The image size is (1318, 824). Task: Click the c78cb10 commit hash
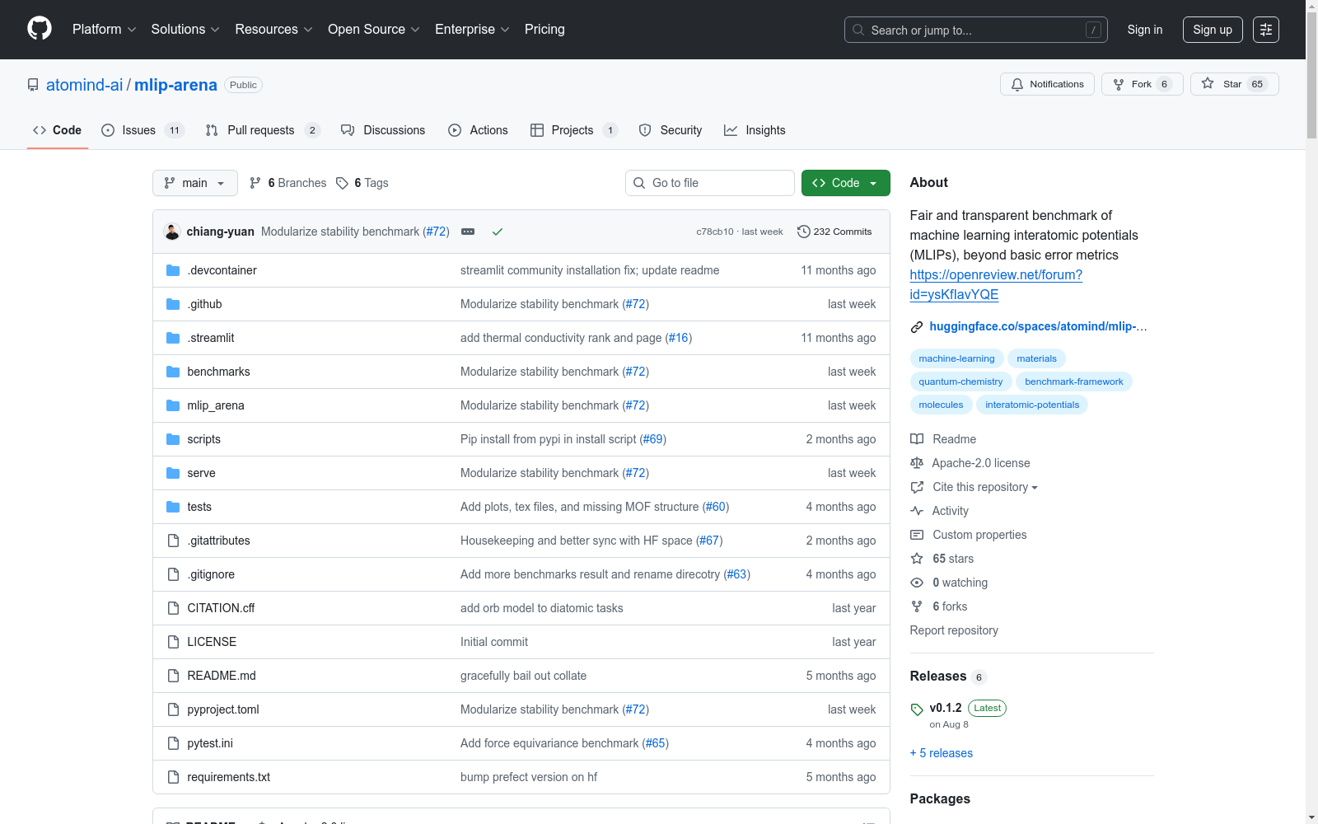(715, 232)
